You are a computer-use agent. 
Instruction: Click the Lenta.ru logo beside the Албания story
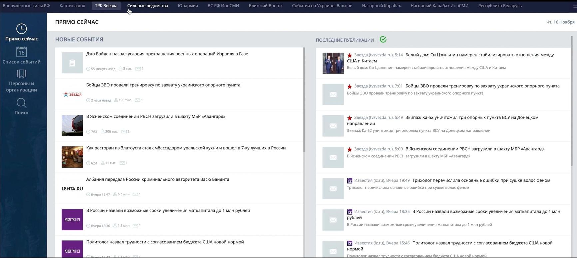pos(72,189)
